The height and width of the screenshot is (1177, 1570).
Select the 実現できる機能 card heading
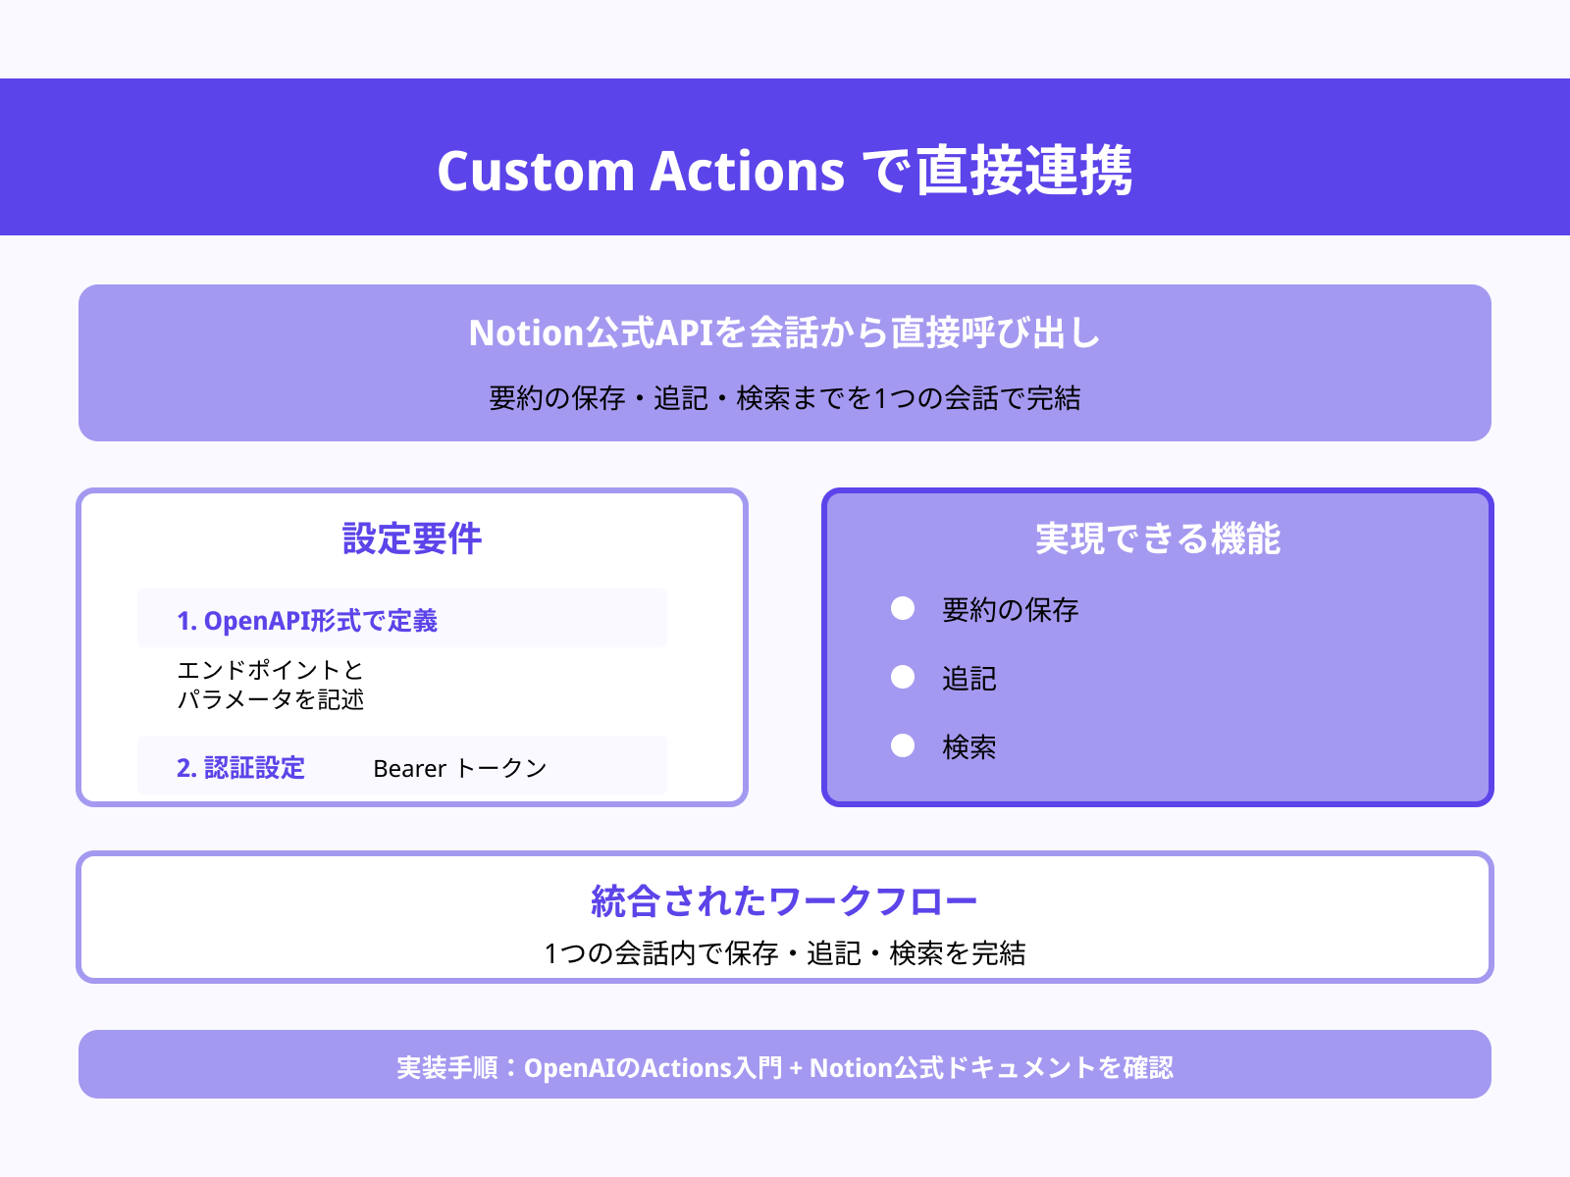(1158, 538)
